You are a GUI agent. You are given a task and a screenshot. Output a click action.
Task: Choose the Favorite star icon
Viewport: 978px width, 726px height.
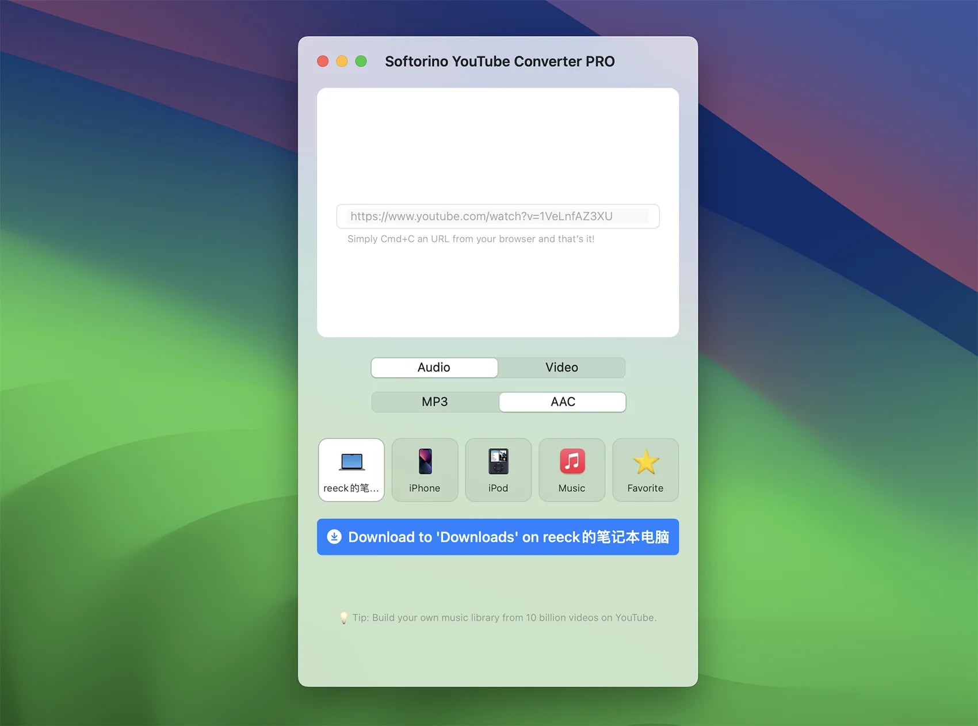click(x=645, y=470)
